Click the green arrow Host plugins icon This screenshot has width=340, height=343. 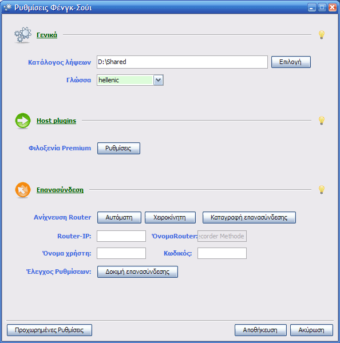pos(23,121)
